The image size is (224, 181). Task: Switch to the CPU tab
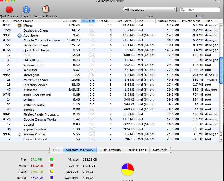tap(56, 150)
